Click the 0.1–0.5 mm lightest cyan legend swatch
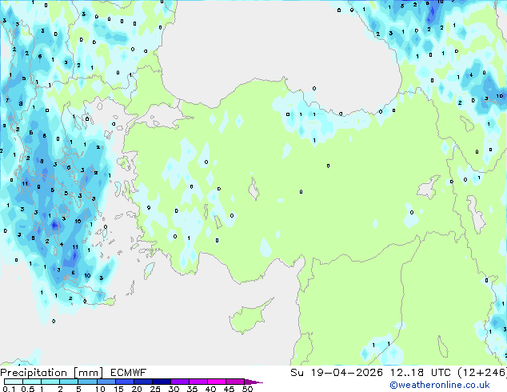The width and height of the screenshot is (507, 392). point(14,382)
